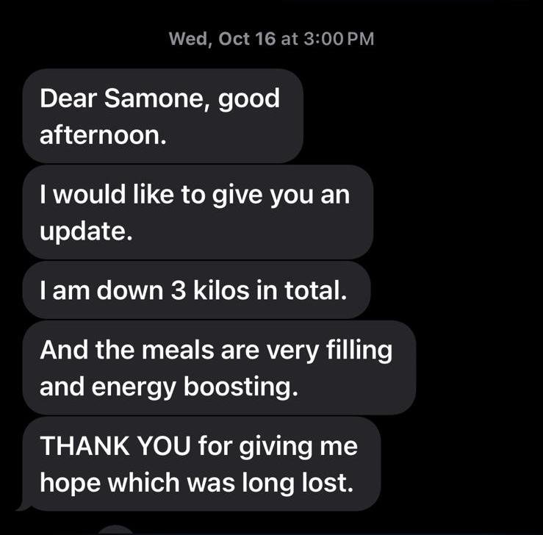This screenshot has width=543, height=535.
Task: Click the words 'energy boosting.' in the fourth bubble
Action: [195, 387]
